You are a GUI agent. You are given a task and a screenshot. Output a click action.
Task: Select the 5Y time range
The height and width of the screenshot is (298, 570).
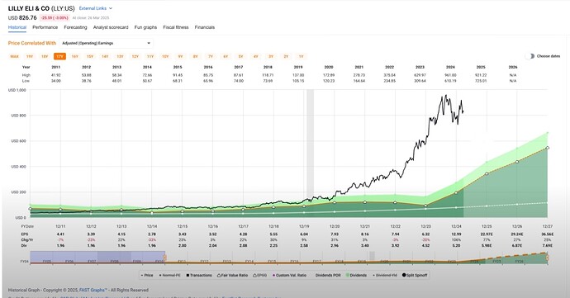(240, 56)
